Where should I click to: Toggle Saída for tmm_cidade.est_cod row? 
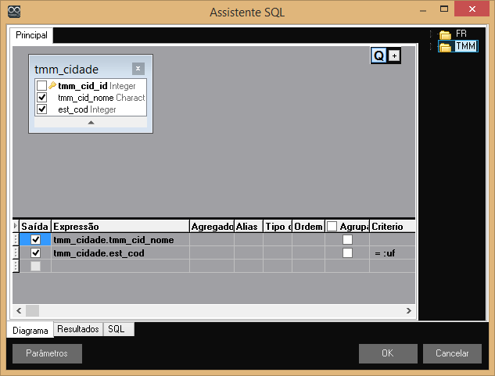pyautogui.click(x=35, y=253)
